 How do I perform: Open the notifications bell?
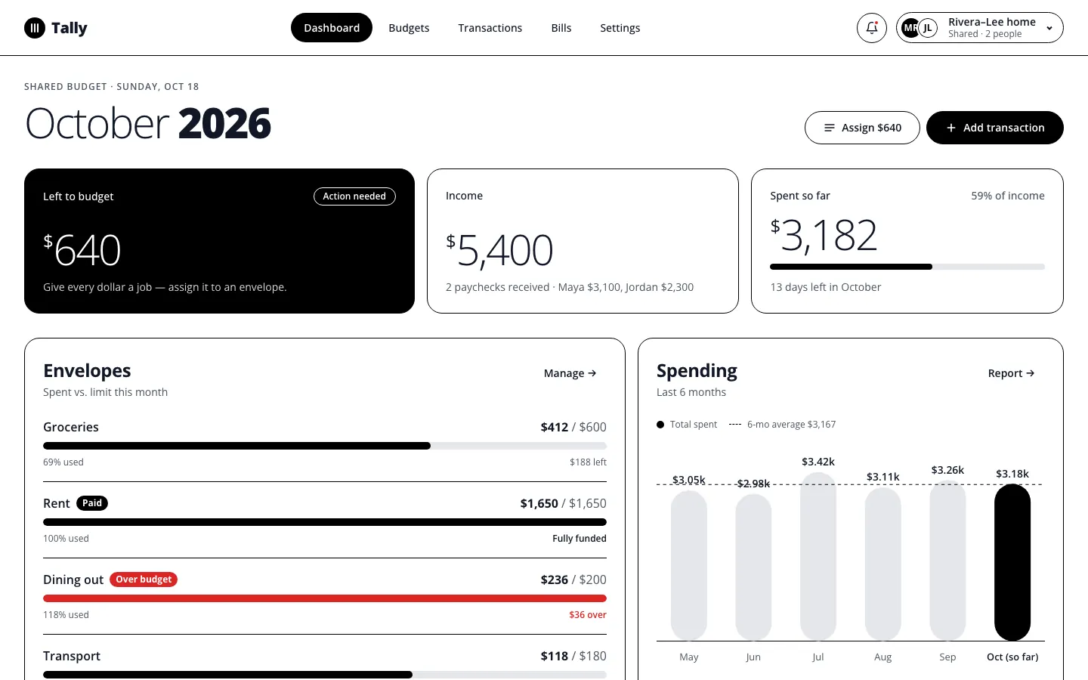point(872,28)
